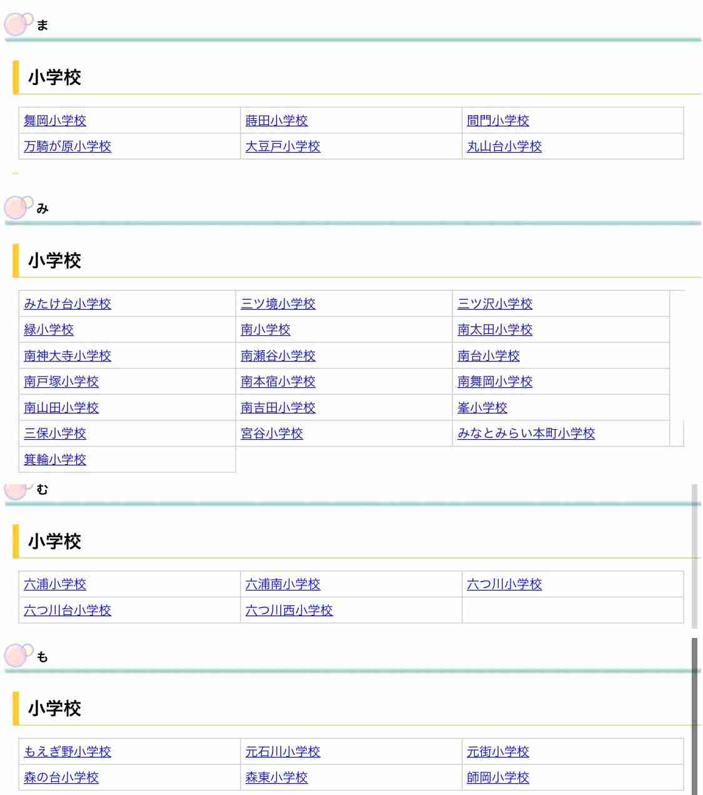Visit 三ツ沢小学校 page
Screen dimensions: 703x795
point(495,304)
